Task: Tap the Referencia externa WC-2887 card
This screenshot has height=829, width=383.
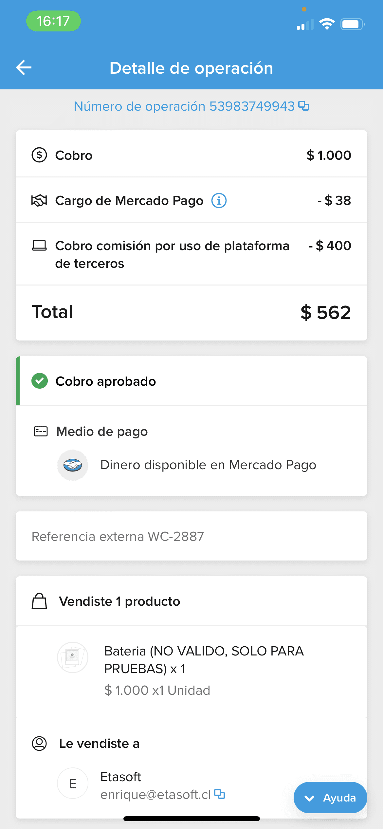Action: [191, 536]
